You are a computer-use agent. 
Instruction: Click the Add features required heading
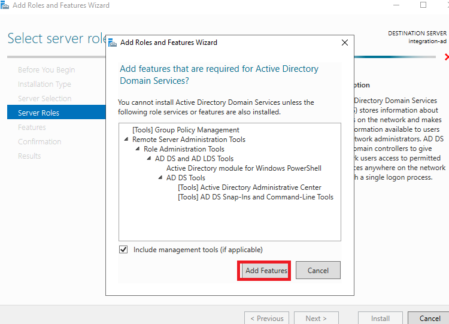tap(219, 75)
